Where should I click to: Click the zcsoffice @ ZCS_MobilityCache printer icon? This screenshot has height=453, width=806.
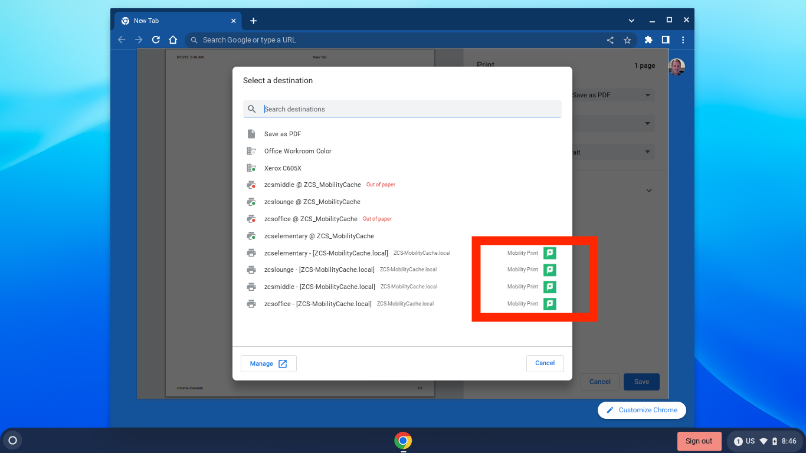[251, 219]
